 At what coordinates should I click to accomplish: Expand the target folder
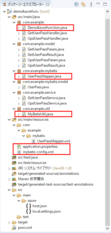tap(9, 222)
